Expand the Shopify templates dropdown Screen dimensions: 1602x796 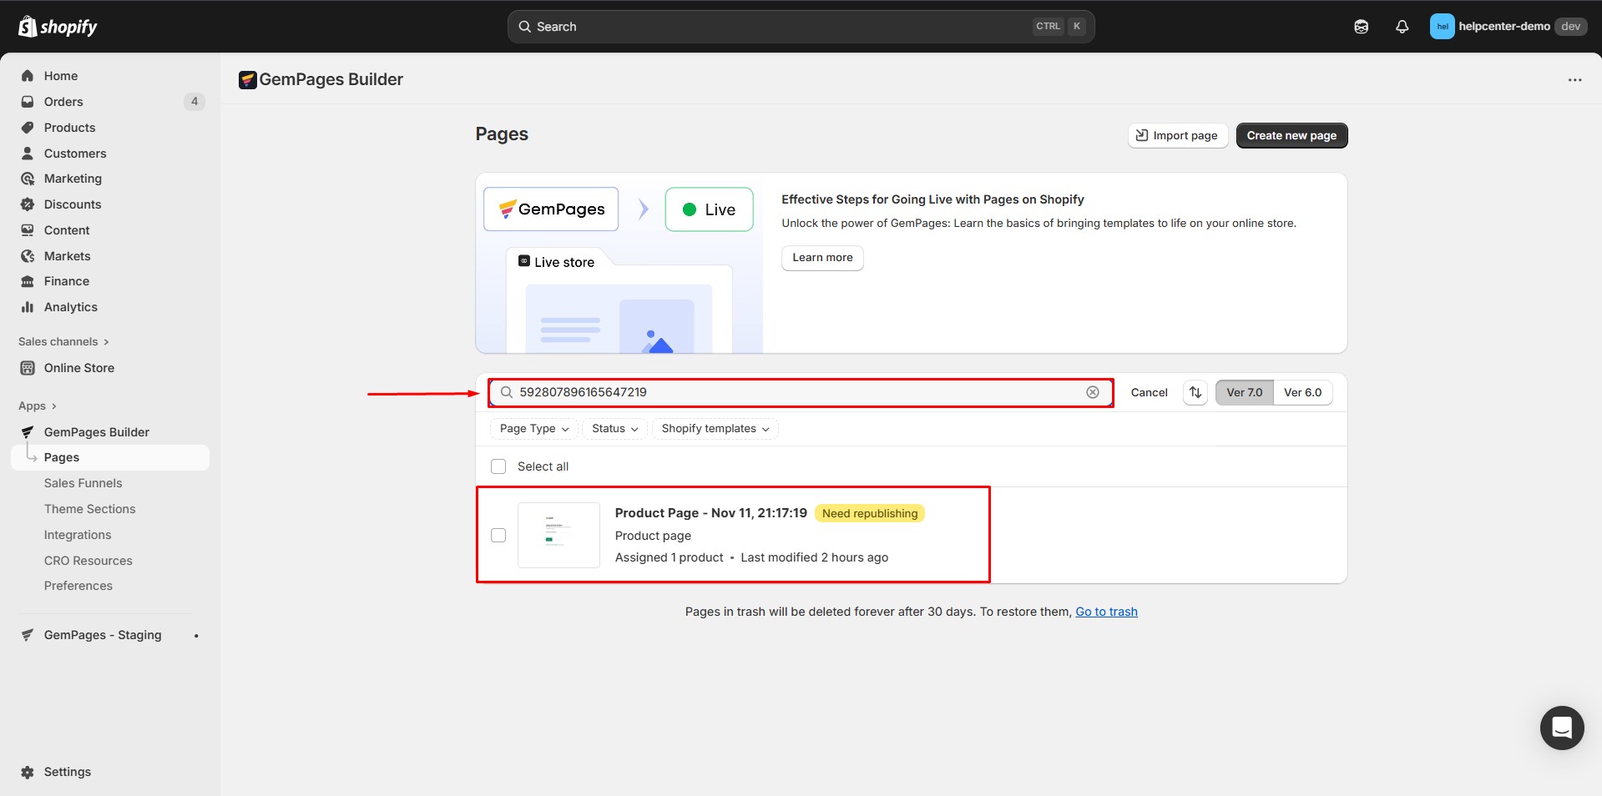click(x=715, y=428)
